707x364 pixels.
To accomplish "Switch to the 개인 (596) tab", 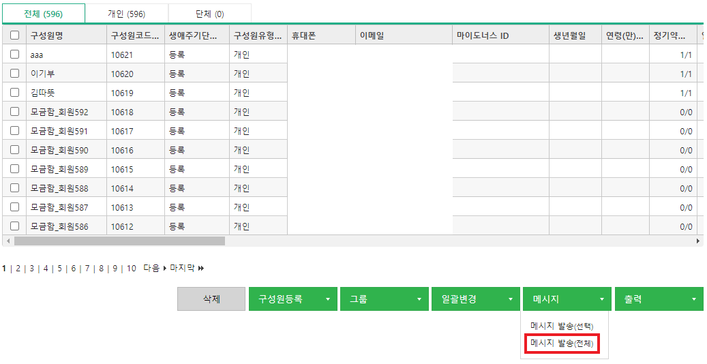I will click(127, 14).
